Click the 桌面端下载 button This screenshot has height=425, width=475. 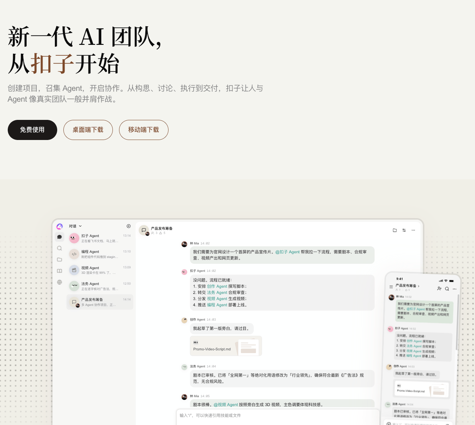click(x=88, y=130)
